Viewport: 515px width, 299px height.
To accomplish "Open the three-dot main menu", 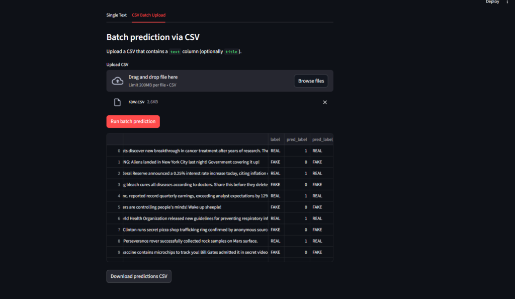I will point(507,2).
